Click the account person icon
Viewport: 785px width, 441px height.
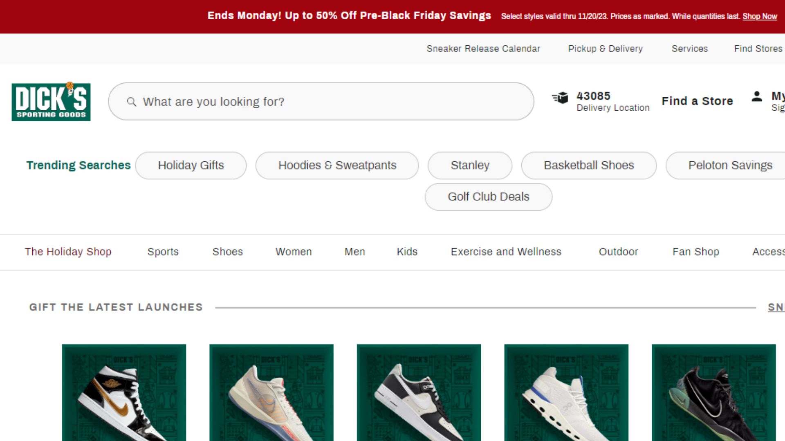757,97
